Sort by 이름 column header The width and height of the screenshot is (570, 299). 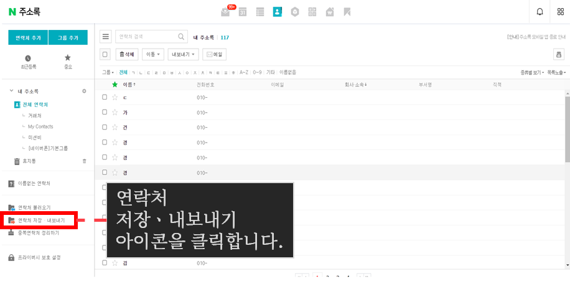[129, 84]
